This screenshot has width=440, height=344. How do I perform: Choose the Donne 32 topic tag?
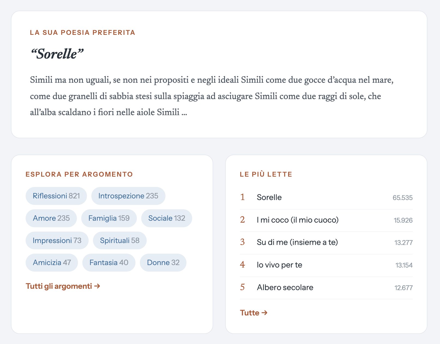coord(163,263)
